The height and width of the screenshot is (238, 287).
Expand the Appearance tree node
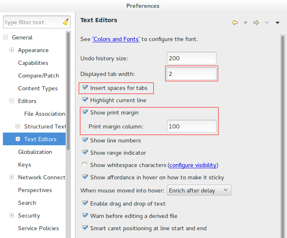coord(12,50)
